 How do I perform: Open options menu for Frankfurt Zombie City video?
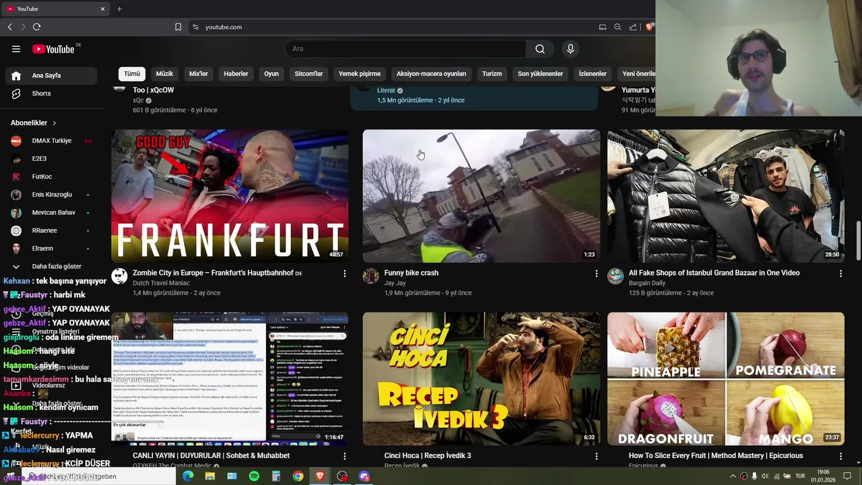click(x=345, y=273)
